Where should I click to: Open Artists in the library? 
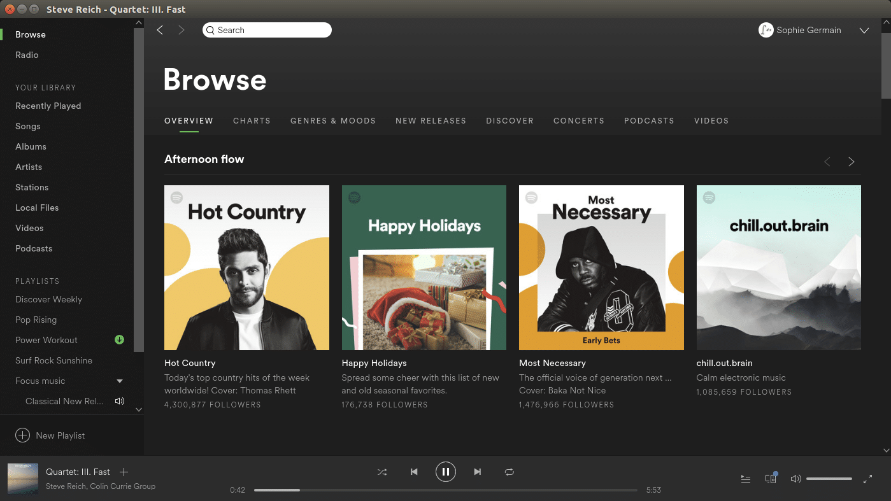click(x=29, y=167)
